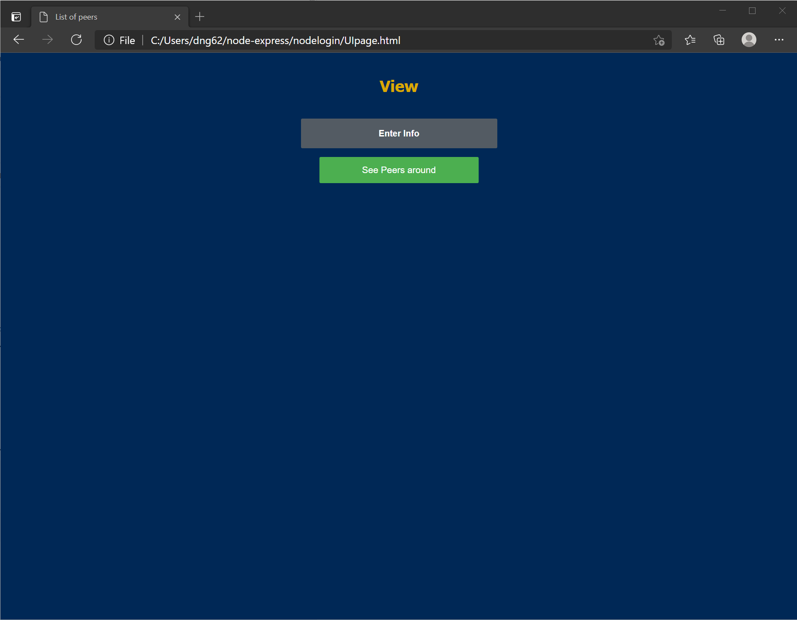Open the site information File icon

(x=109, y=40)
